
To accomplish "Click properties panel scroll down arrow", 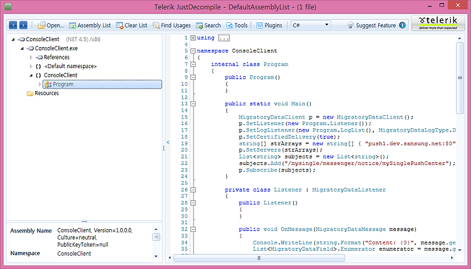I will point(156,257).
